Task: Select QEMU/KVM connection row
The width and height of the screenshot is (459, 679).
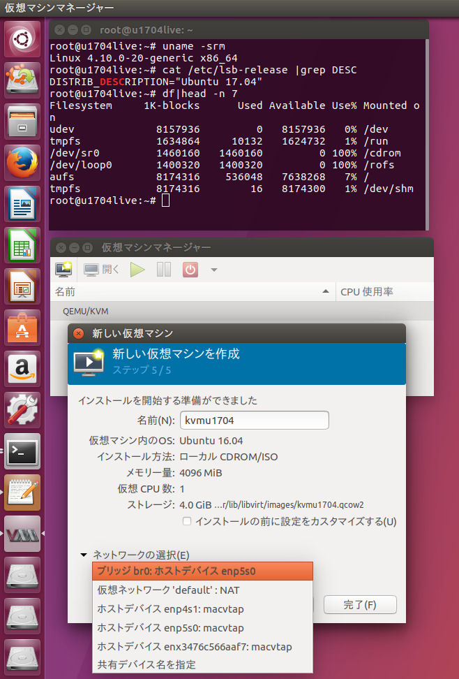Action: (242, 312)
